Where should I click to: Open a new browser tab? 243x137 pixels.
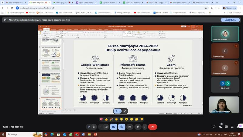click(x=217, y=3)
